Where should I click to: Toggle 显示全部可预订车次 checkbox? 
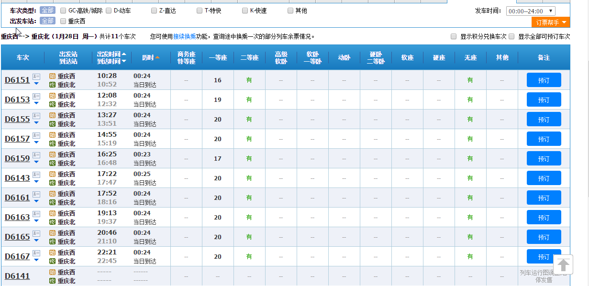pyautogui.click(x=511, y=36)
